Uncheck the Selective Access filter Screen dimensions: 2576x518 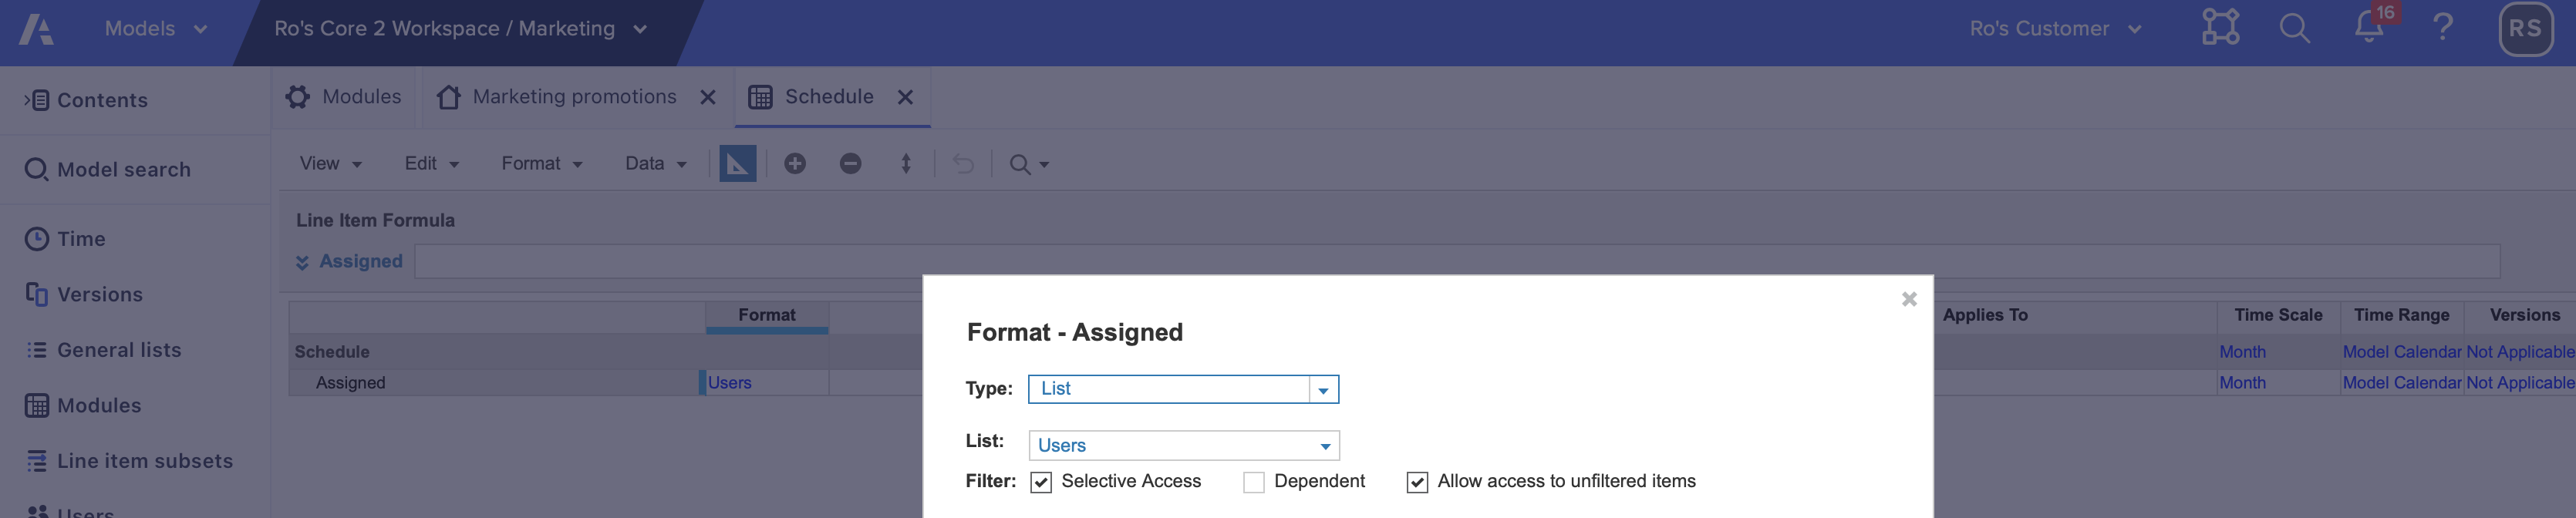tap(1041, 482)
